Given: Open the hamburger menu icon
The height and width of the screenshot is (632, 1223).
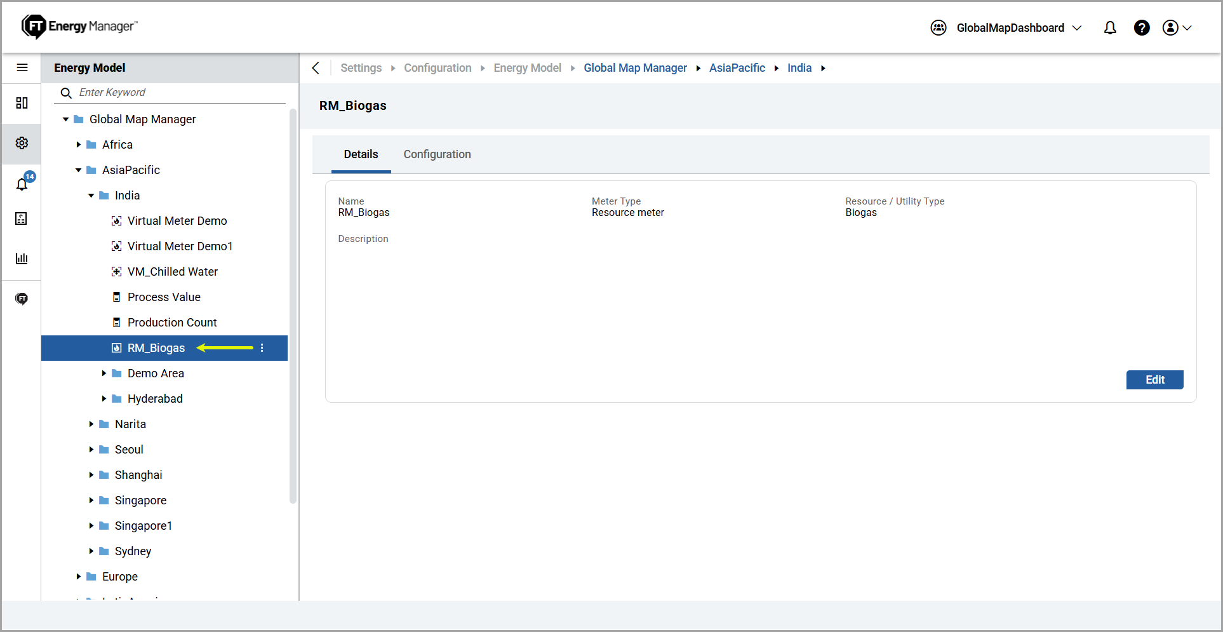Looking at the screenshot, I should [x=22, y=67].
